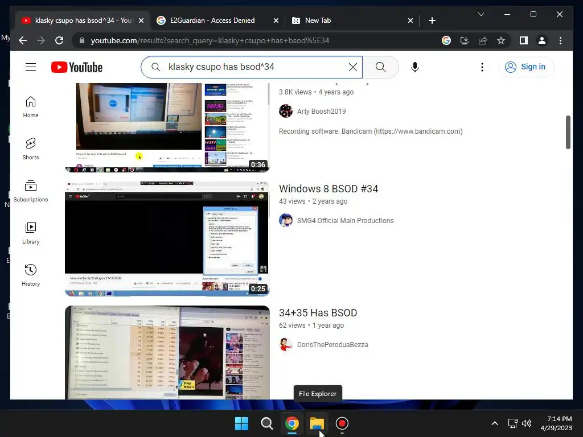Focus the Chrome address bar URL

point(210,40)
